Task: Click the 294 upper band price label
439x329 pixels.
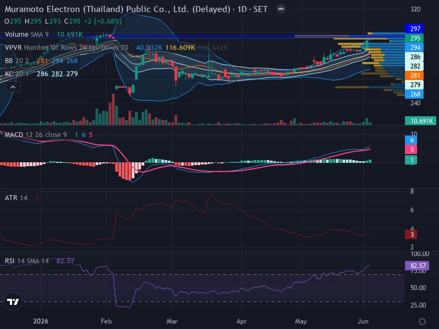Action: click(414, 48)
